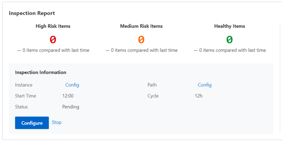The height and width of the screenshot is (141, 282).
Task: Click the Stop link
Action: (x=57, y=122)
